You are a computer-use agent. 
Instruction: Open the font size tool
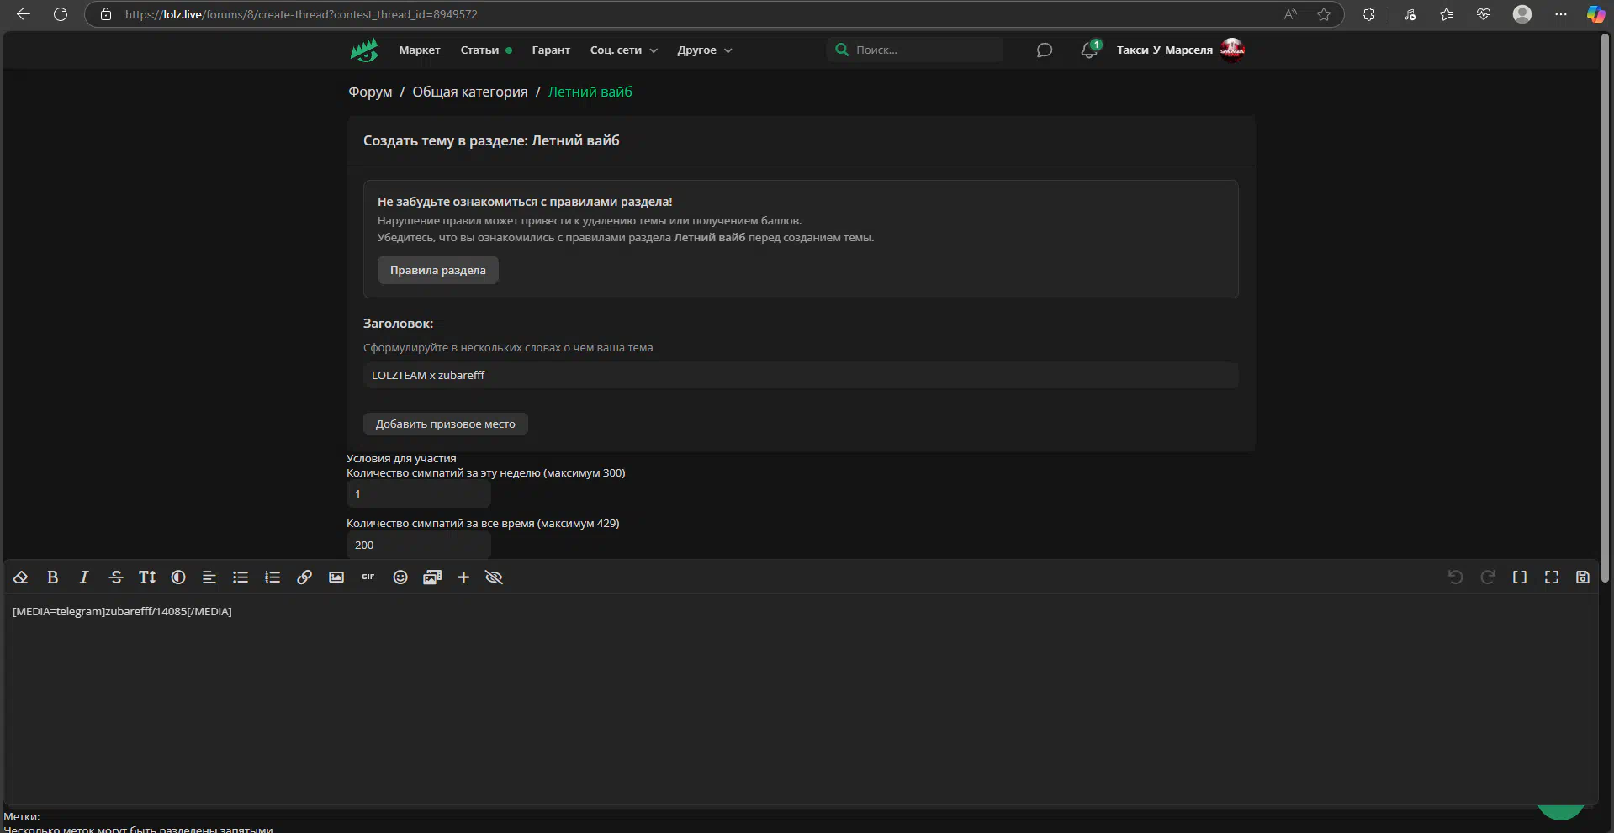tap(147, 577)
